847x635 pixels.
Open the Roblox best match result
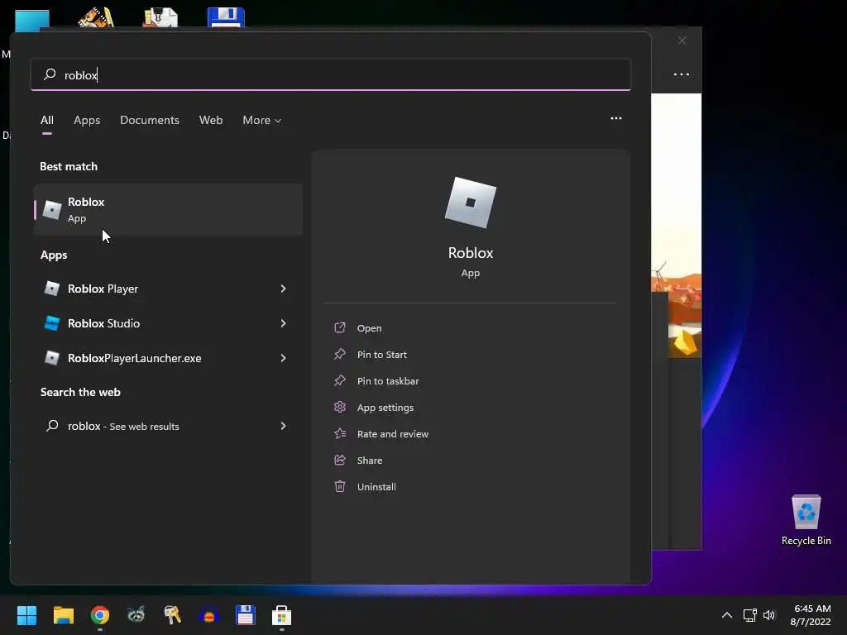[168, 209]
